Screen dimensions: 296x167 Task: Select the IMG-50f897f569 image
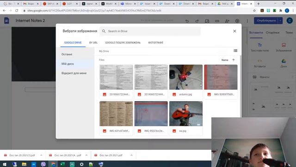coord(221,77)
